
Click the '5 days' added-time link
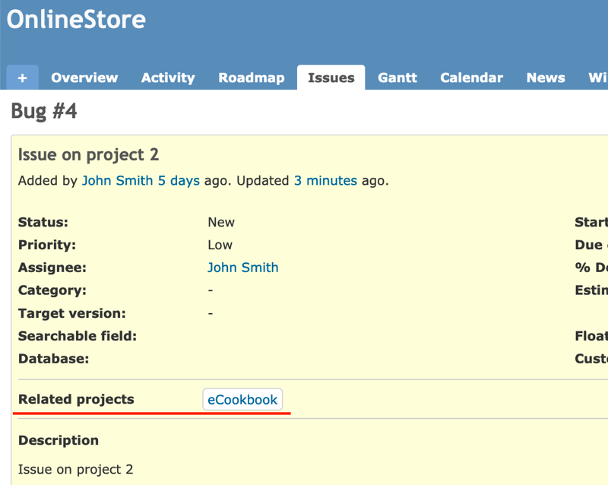[179, 181]
